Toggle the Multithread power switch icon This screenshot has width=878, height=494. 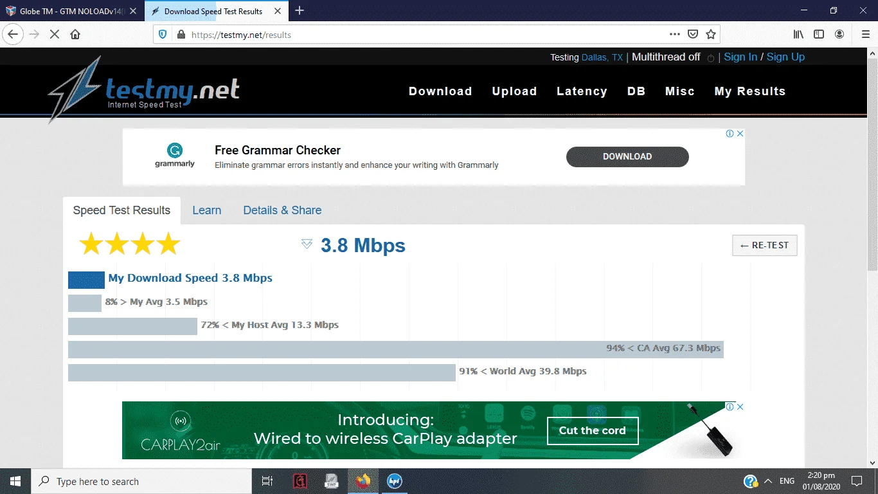[710, 58]
